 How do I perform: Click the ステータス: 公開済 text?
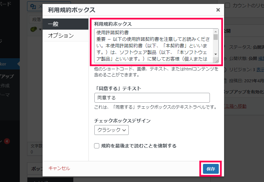[247, 47]
